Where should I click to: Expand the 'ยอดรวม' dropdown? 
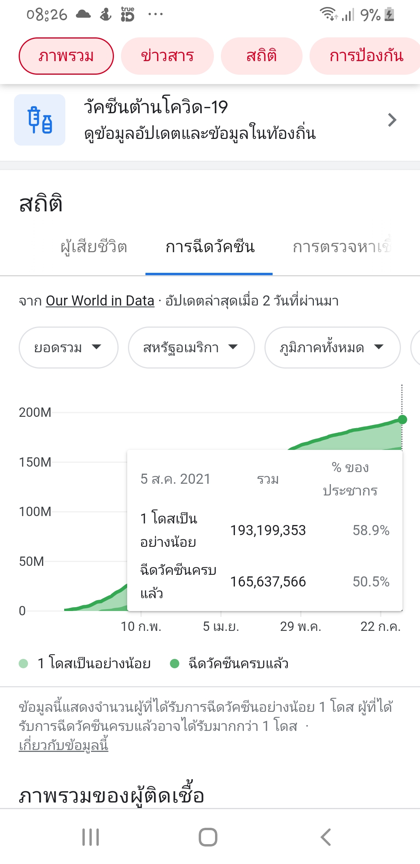coord(68,348)
